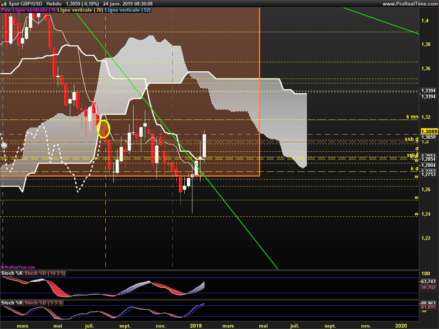Click the 1,4 price axis label
439x329 pixels.
point(425,21)
